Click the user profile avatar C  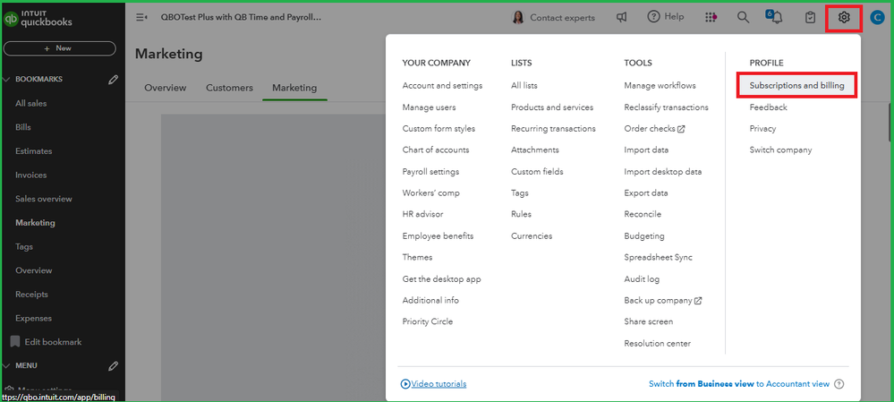point(876,17)
